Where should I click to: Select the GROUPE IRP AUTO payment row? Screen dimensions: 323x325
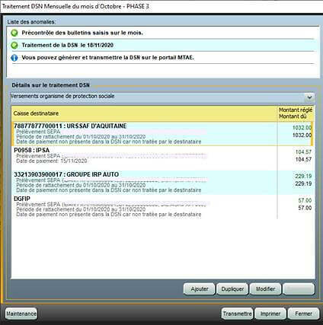point(162,182)
